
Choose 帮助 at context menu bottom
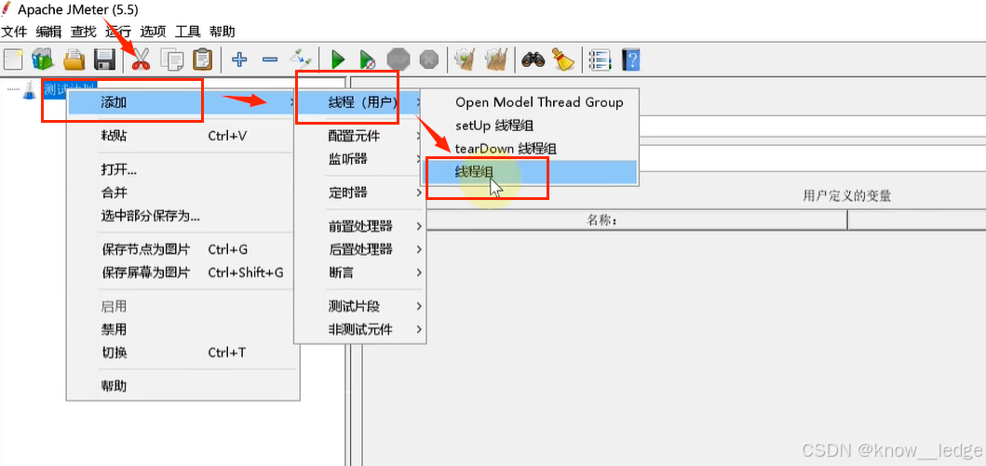click(x=182, y=386)
